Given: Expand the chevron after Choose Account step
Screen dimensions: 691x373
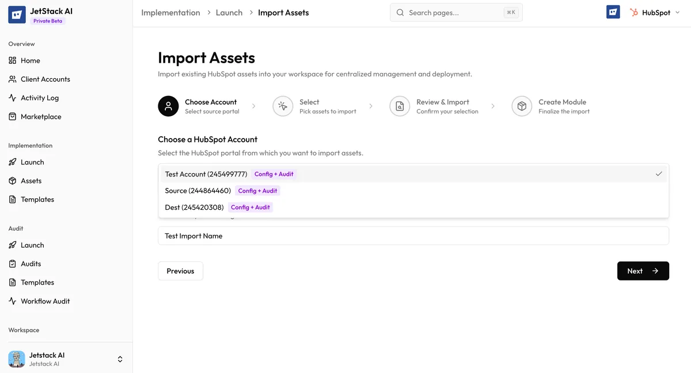Looking at the screenshot, I should [254, 106].
